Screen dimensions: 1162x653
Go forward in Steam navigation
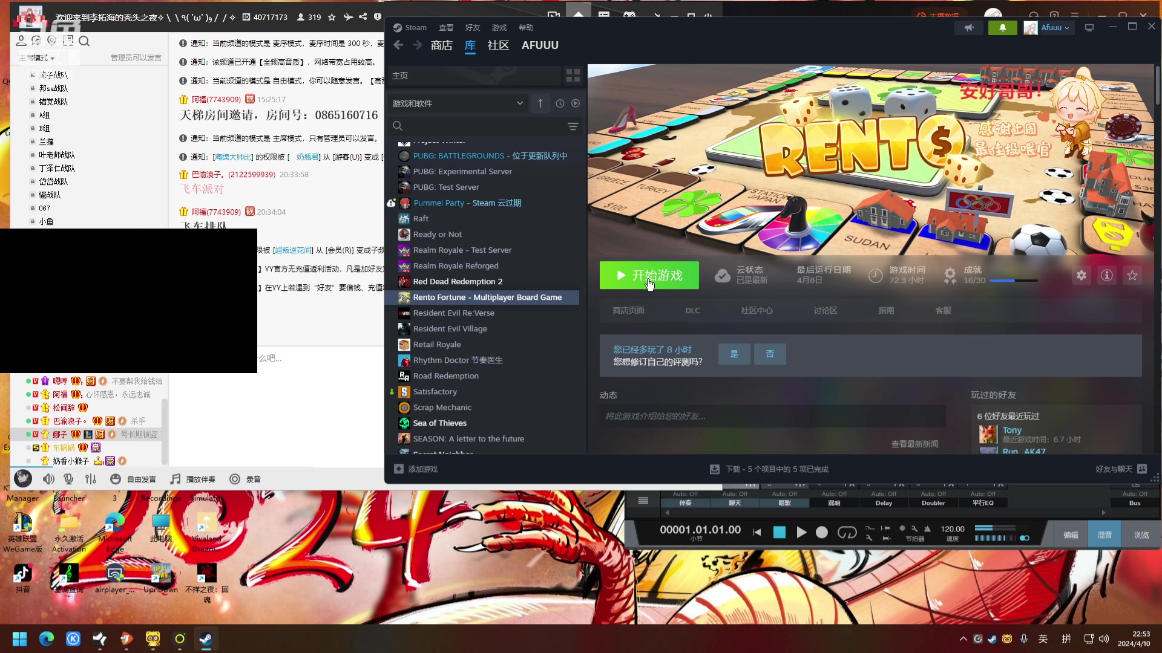(x=418, y=45)
